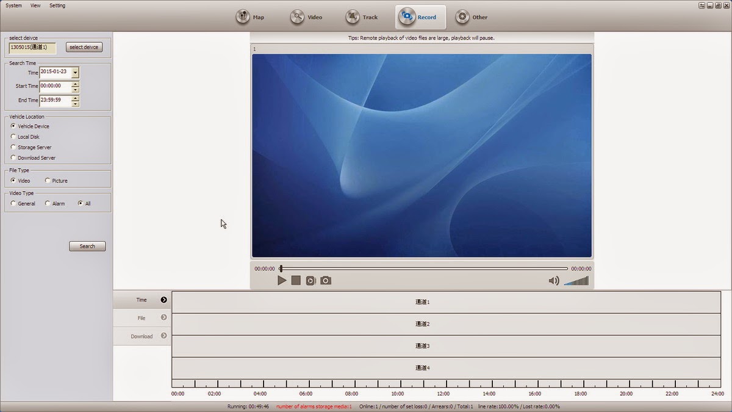Click the 通道3 timeline row
The height and width of the screenshot is (412, 732).
tap(446, 346)
